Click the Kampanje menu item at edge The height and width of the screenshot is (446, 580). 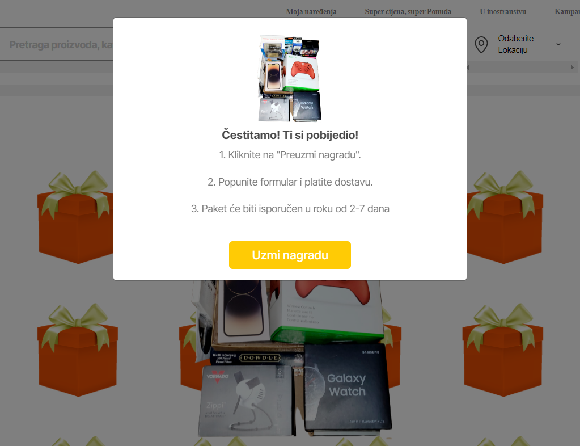[567, 11]
